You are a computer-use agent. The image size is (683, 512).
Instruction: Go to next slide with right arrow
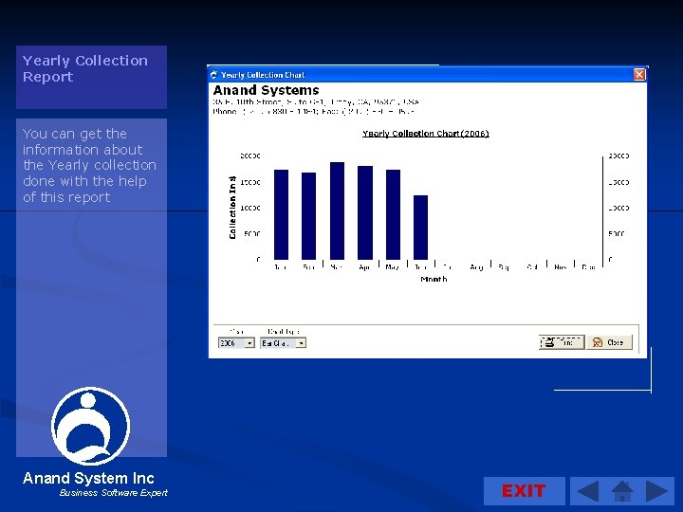click(x=656, y=491)
